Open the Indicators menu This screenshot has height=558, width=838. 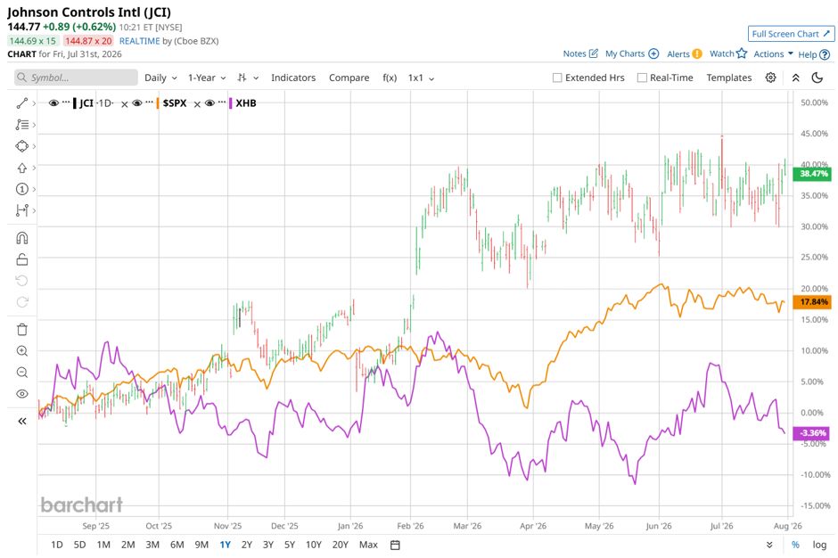tap(293, 78)
